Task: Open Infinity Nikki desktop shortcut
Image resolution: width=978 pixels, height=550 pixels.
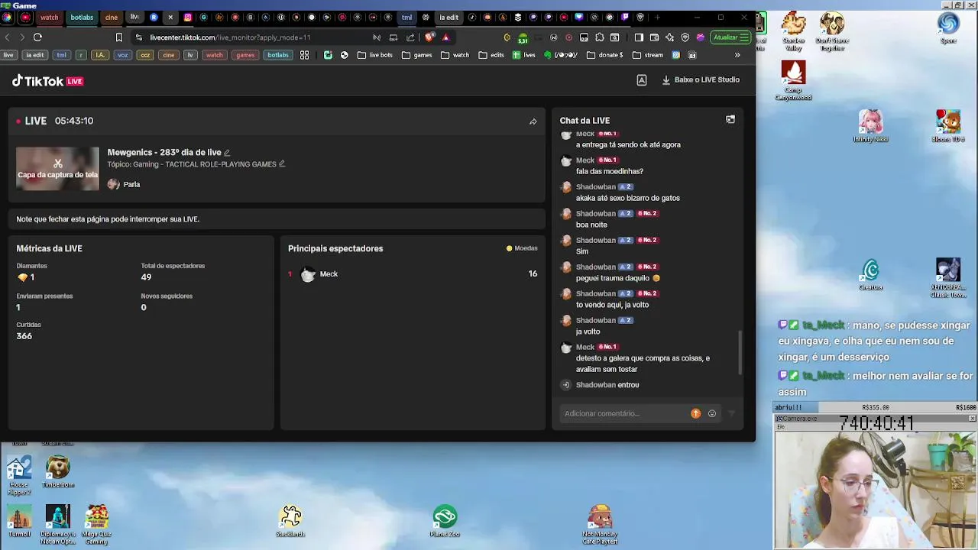Action: click(x=870, y=126)
